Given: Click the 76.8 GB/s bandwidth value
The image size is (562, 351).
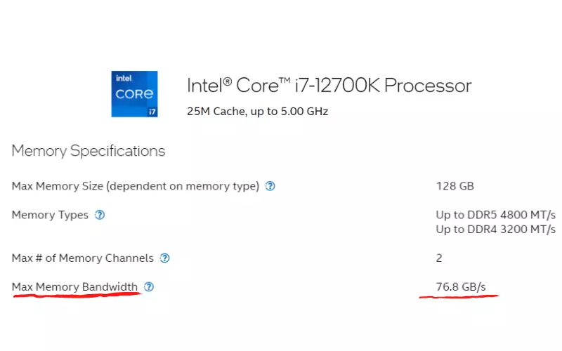Looking at the screenshot, I should (x=461, y=287).
